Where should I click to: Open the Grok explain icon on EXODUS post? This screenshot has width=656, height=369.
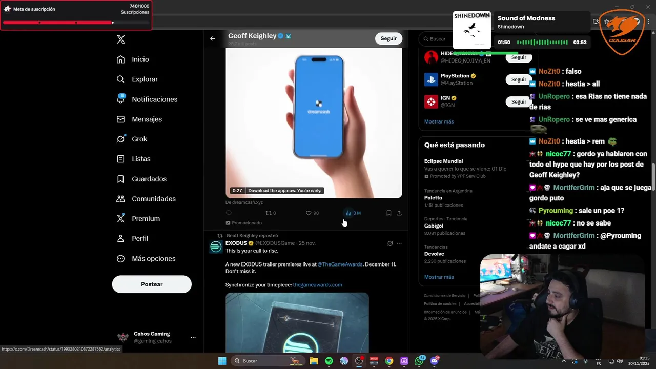[x=390, y=243]
